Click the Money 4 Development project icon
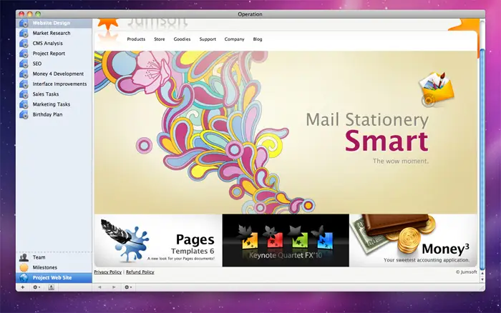Viewport: 501px width, 313px height. 24,74
